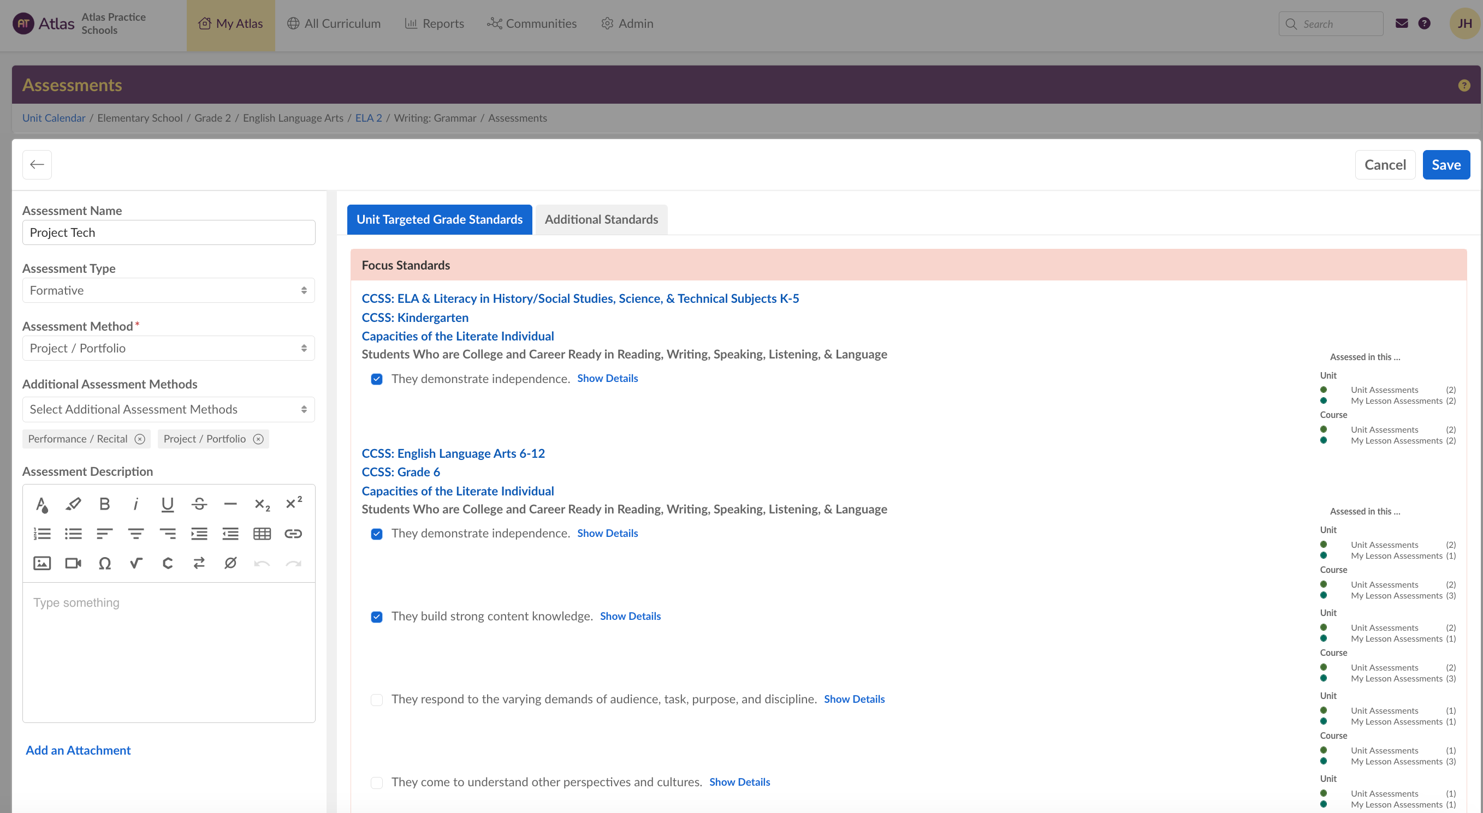Insert a video with the camera icon
The width and height of the screenshot is (1483, 813).
pyautogui.click(x=73, y=563)
